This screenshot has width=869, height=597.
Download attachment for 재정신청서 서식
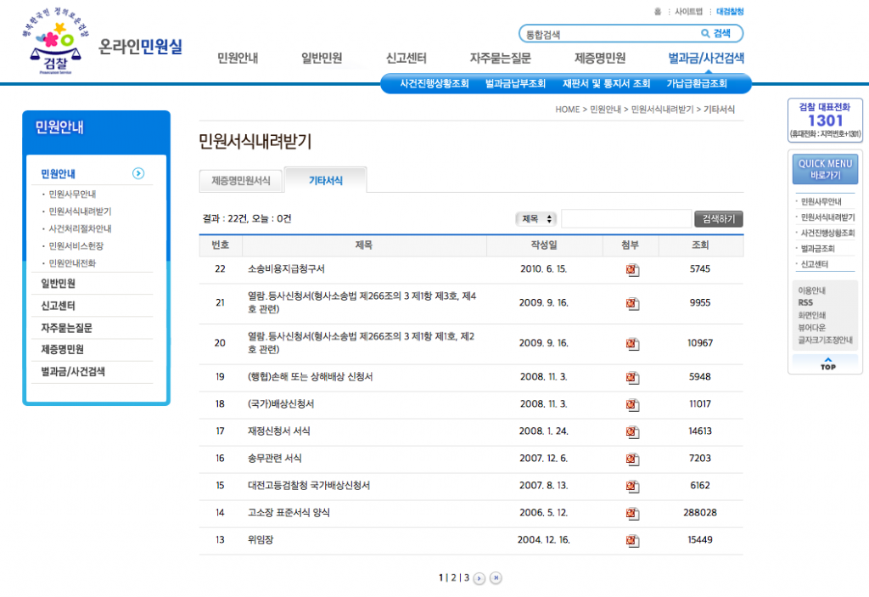(x=632, y=431)
